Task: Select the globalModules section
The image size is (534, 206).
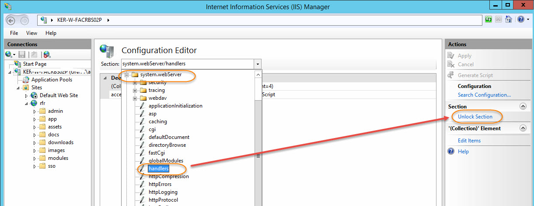Action: coord(166,161)
